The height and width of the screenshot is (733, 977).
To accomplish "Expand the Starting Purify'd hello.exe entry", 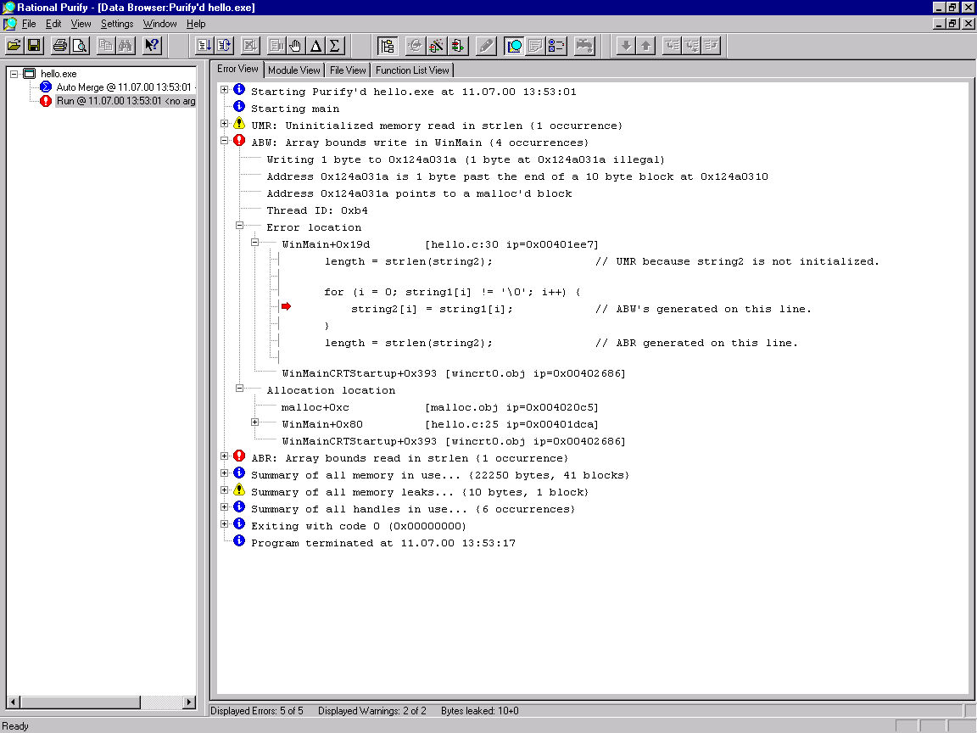I will pyautogui.click(x=224, y=90).
